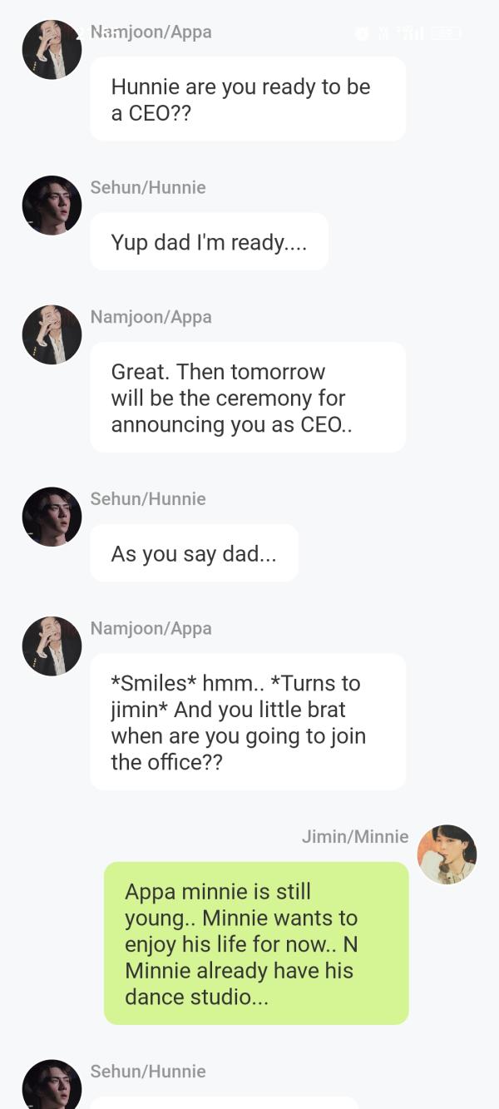Tap the battery indicator in the status bar
This screenshot has height=1109, width=499.
click(446, 33)
